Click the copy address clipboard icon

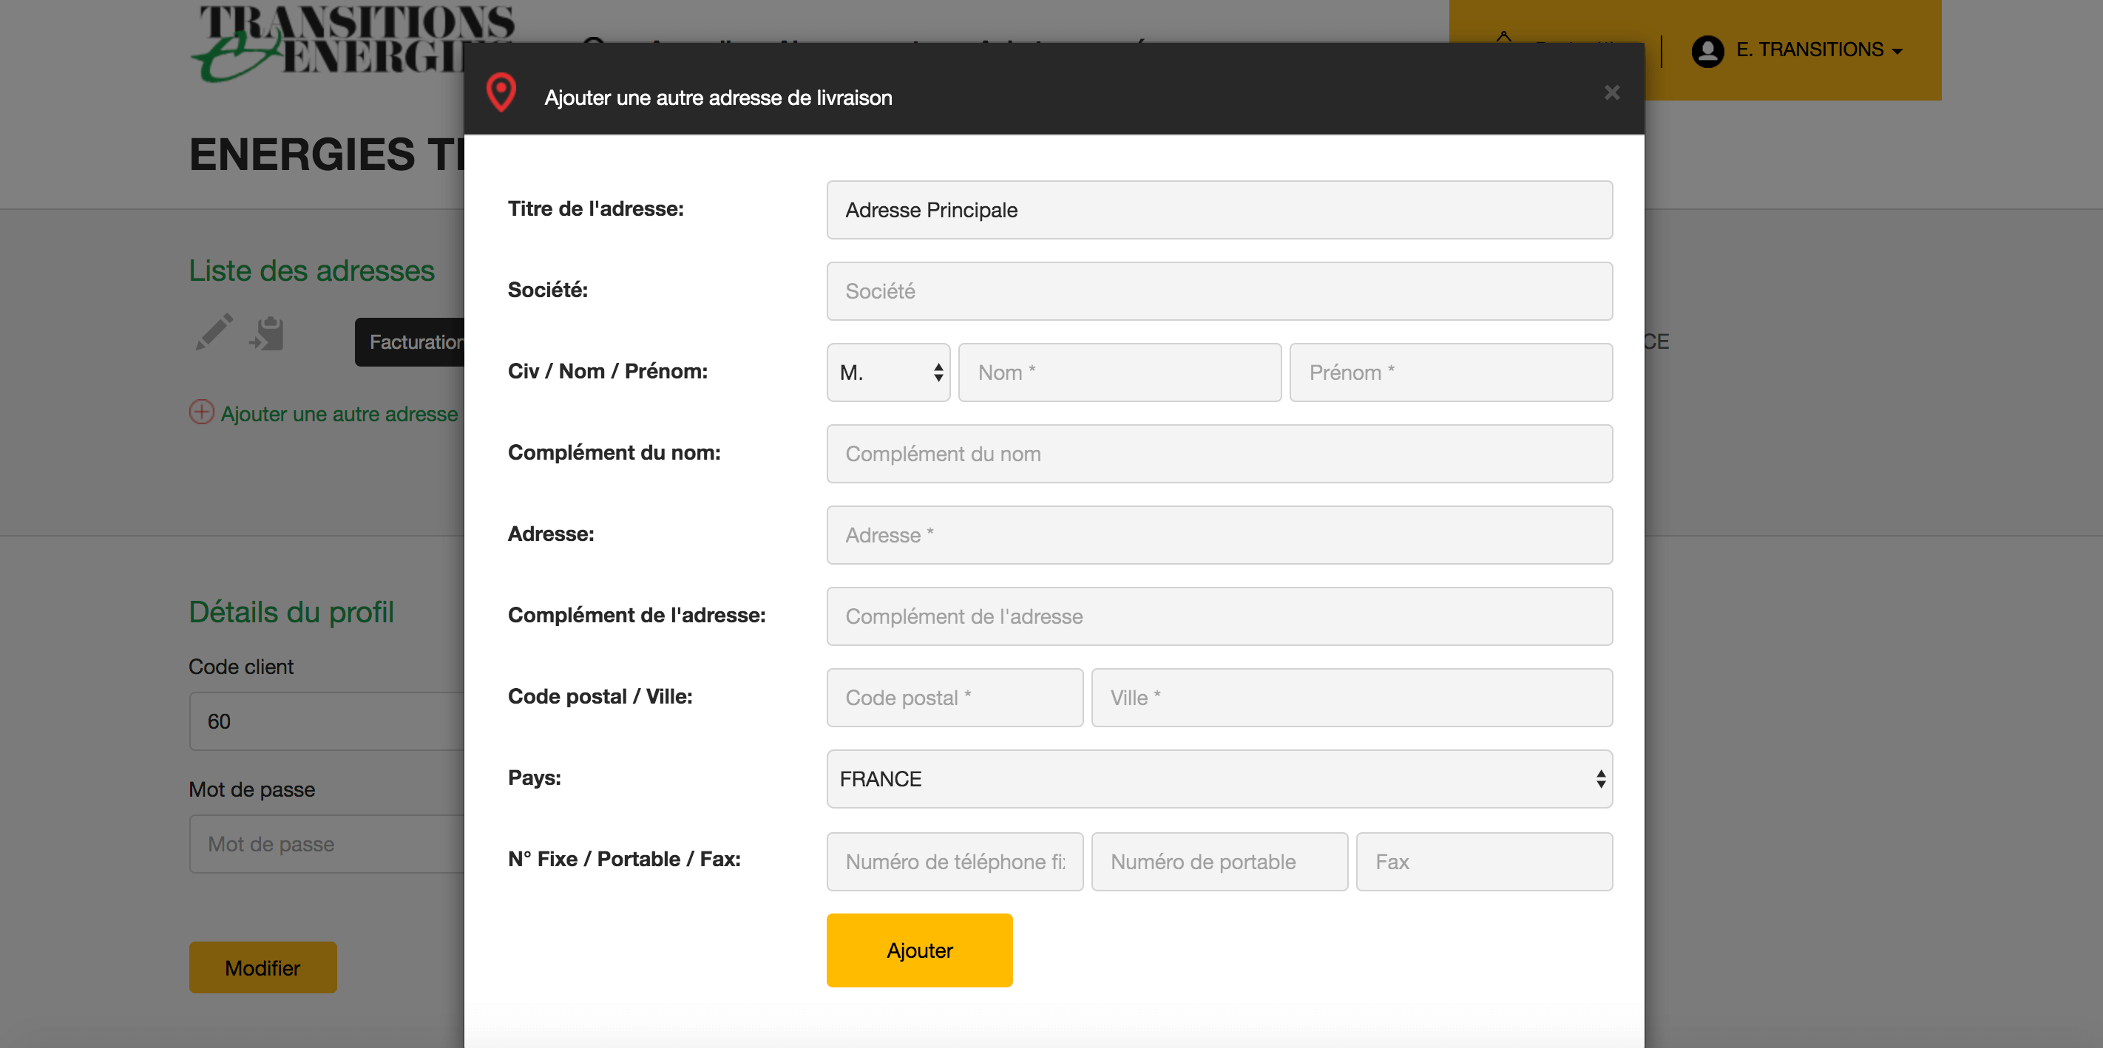click(267, 334)
